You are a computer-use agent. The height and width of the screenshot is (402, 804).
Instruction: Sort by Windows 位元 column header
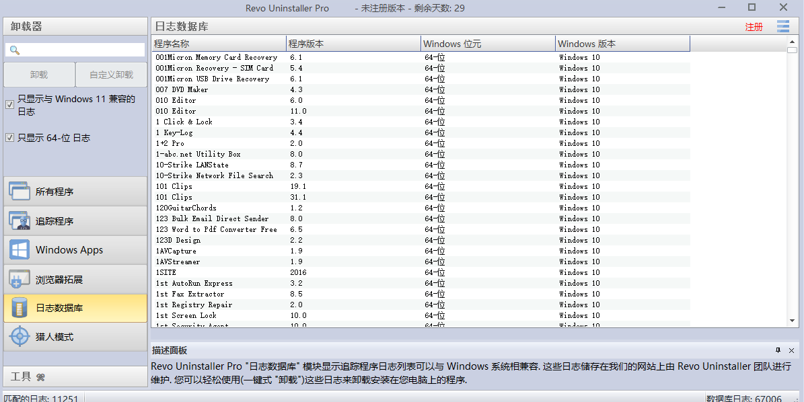[x=488, y=44]
